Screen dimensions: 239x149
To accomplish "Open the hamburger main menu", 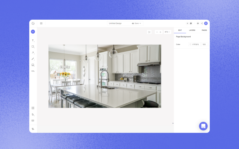I will tap(41, 23).
